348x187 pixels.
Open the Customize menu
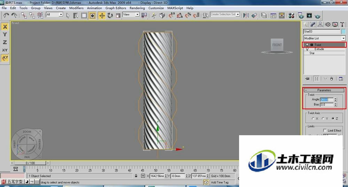(156, 8)
